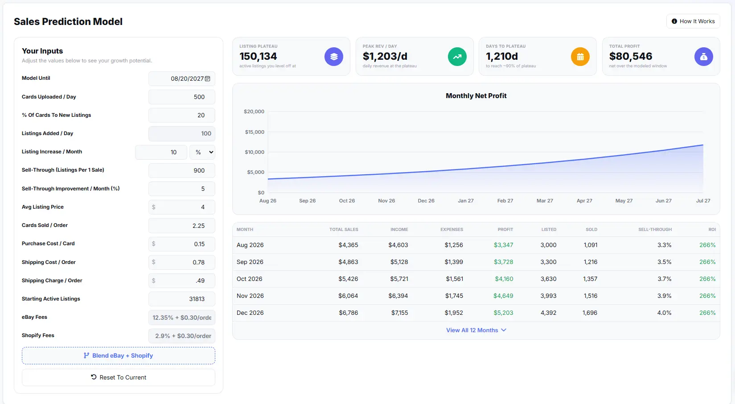Viewport: 735px width, 404px height.
Task: Click the Listings Added / Day field
Action: pos(182,133)
